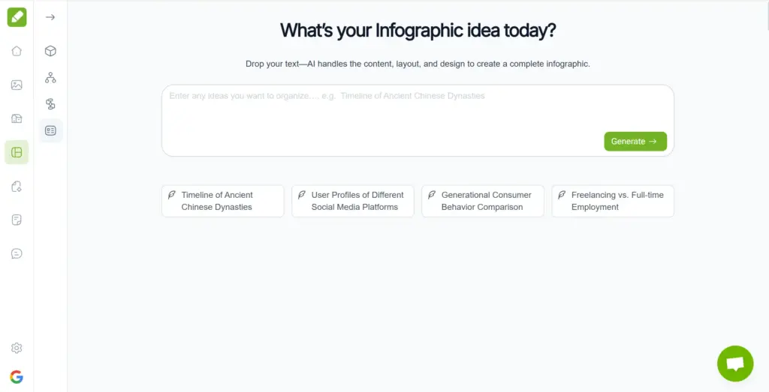Open the settings gear icon
Screen dimensions: 769x392
point(17,348)
